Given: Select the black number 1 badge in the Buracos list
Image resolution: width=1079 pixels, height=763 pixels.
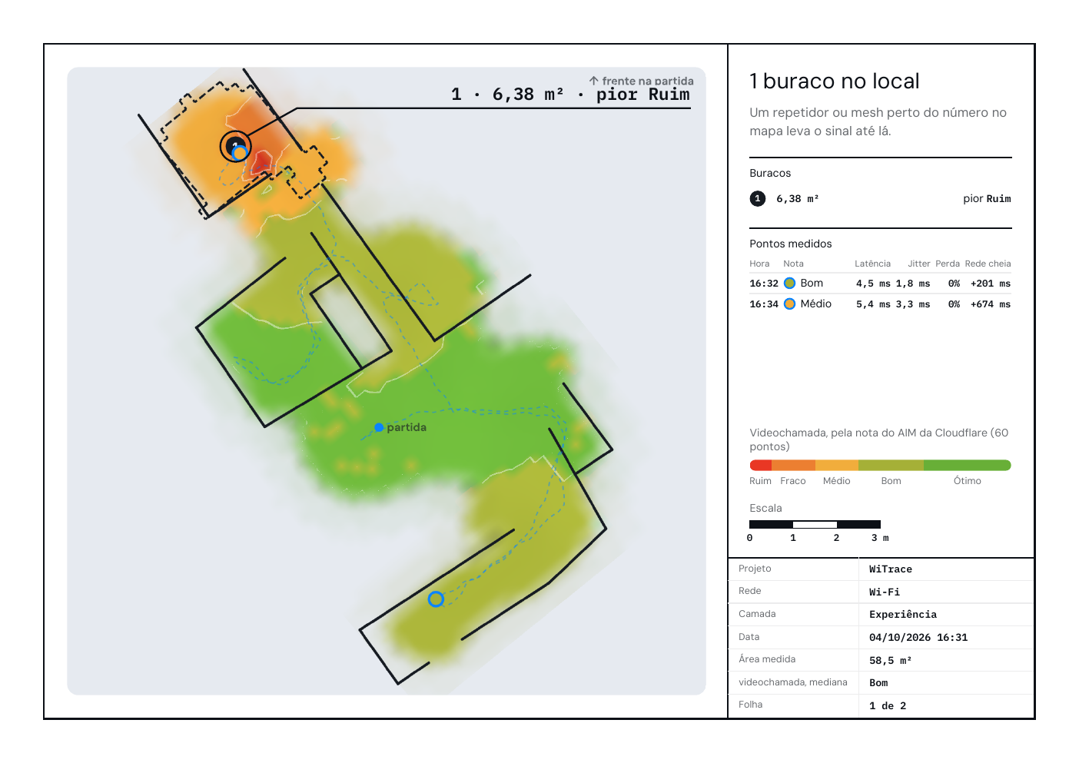Looking at the screenshot, I should (758, 198).
